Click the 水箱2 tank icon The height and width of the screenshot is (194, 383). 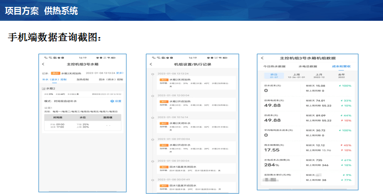pos(44,89)
